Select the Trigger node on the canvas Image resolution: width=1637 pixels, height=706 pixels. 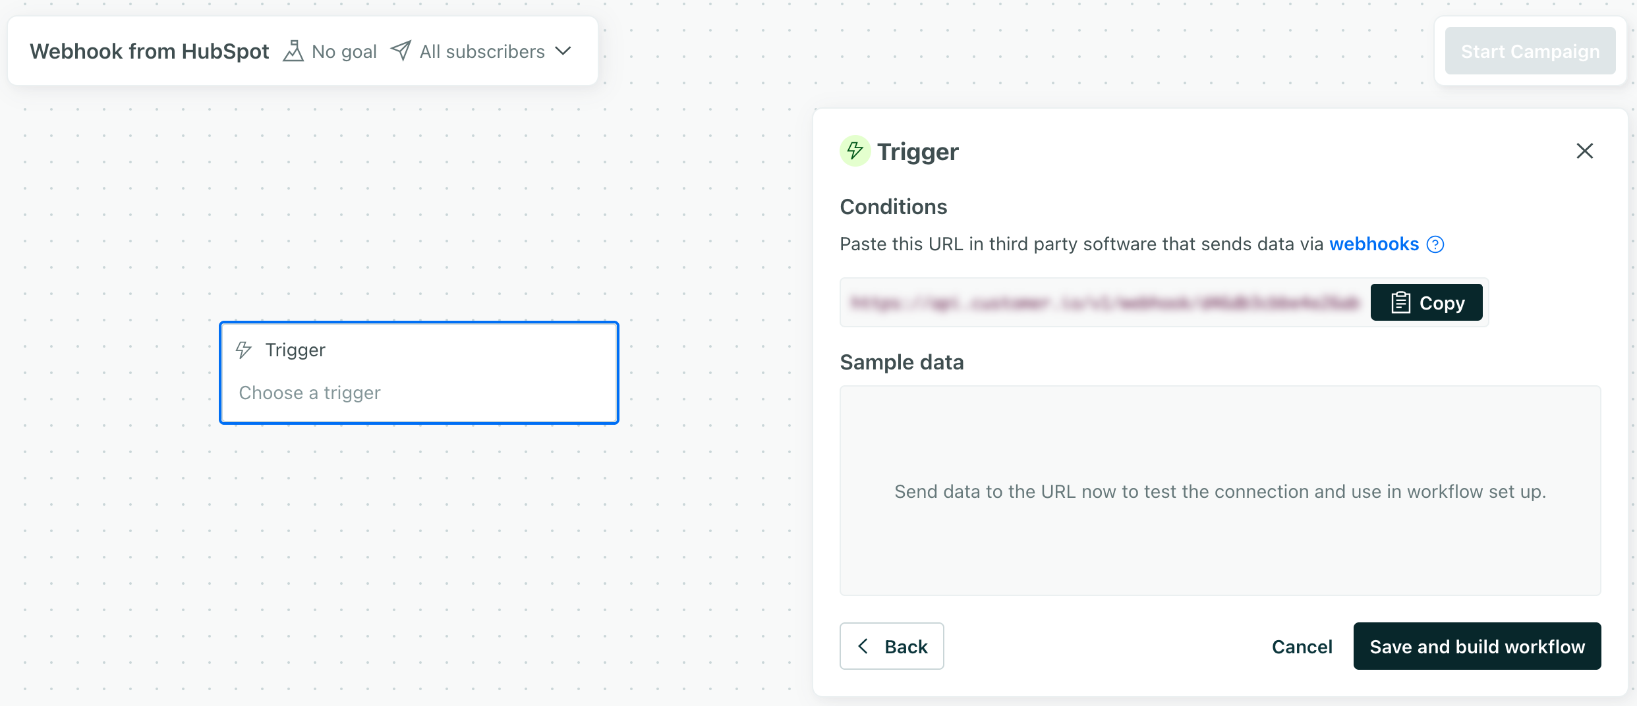click(419, 372)
